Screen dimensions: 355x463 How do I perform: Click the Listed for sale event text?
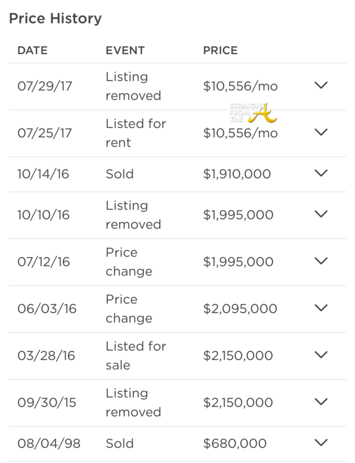point(135,355)
